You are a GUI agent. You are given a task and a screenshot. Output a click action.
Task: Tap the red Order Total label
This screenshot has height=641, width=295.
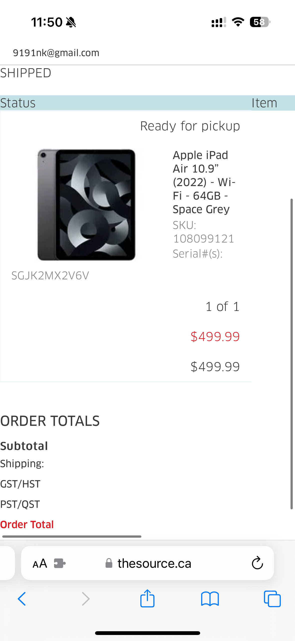(x=27, y=524)
